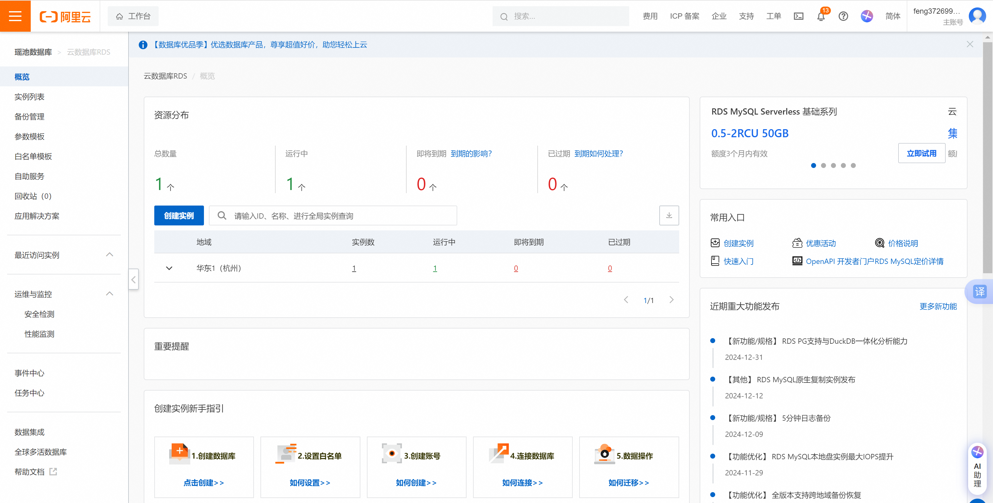Open the purple AI assistant icon in header
The height and width of the screenshot is (503, 993).
[867, 16]
